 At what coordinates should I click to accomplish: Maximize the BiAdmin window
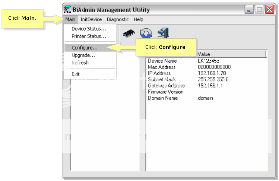click(259, 9)
